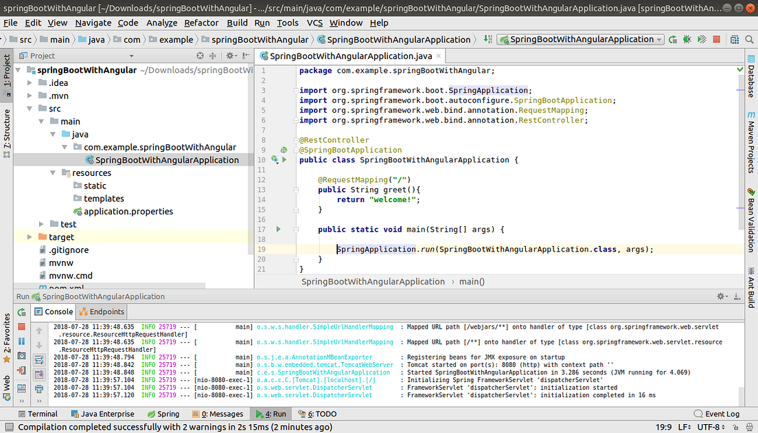
Task: Rerun SpringBootWithAngularApplication from top toolbar
Action: (x=672, y=39)
